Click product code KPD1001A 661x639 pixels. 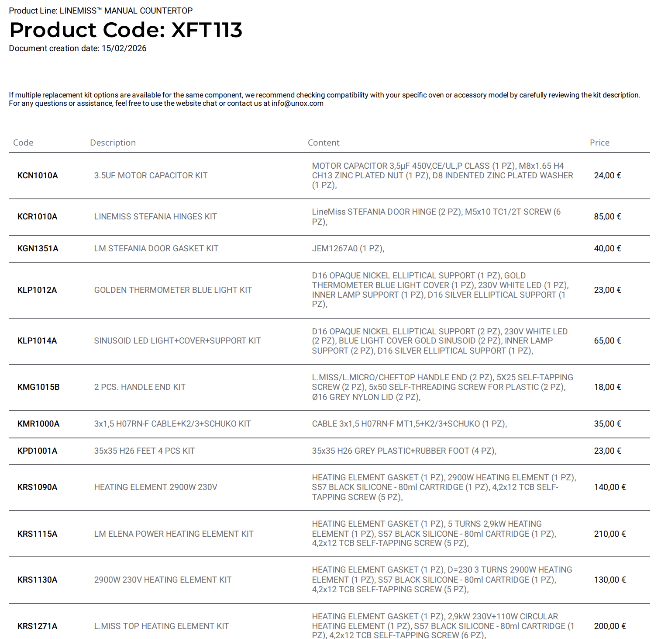coord(37,451)
